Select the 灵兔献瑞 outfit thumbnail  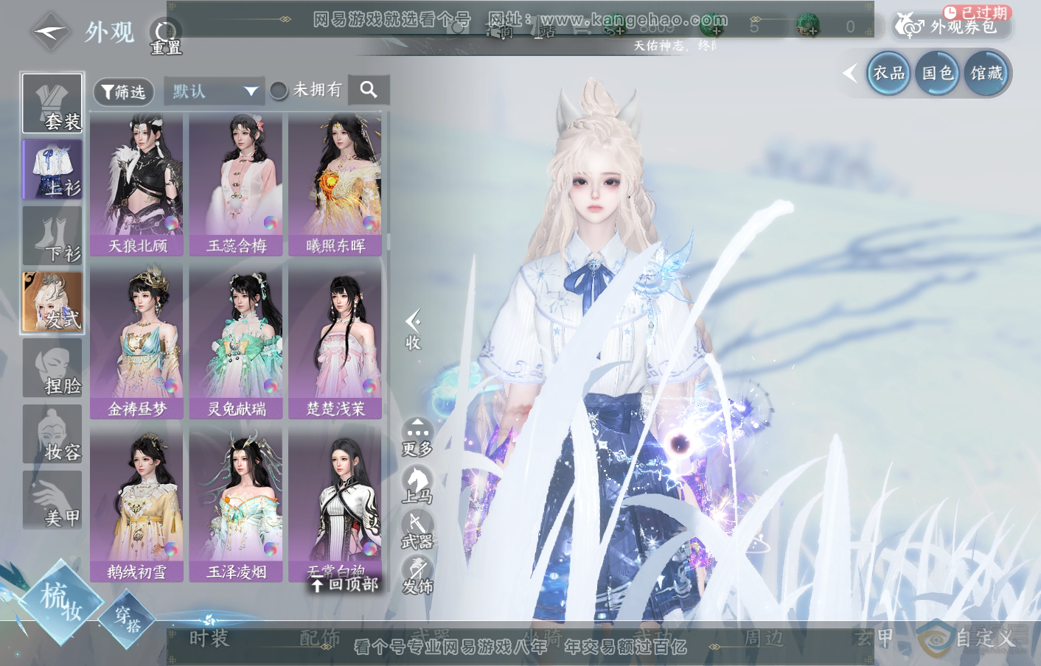click(x=236, y=343)
